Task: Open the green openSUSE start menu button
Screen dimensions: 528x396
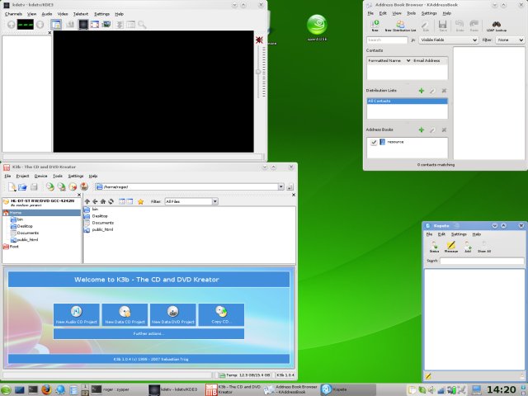Action: click(x=6, y=390)
